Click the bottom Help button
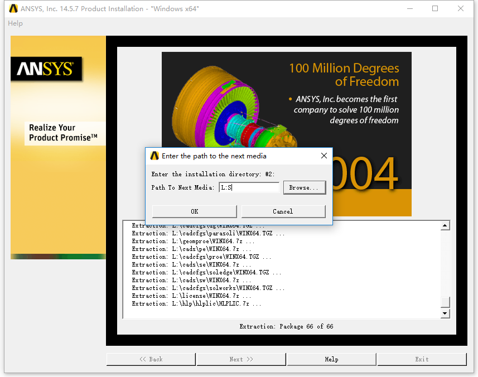This screenshot has width=478, height=377. coord(331,359)
